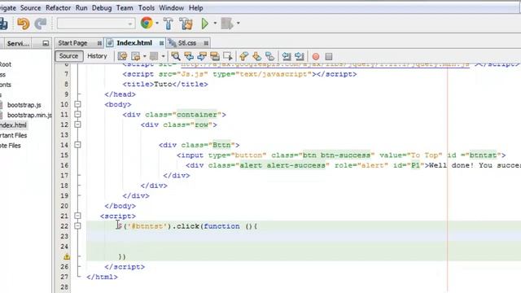Click the Shift Line Left icon
Viewport: 521px width, 293px height.
(x=286, y=56)
